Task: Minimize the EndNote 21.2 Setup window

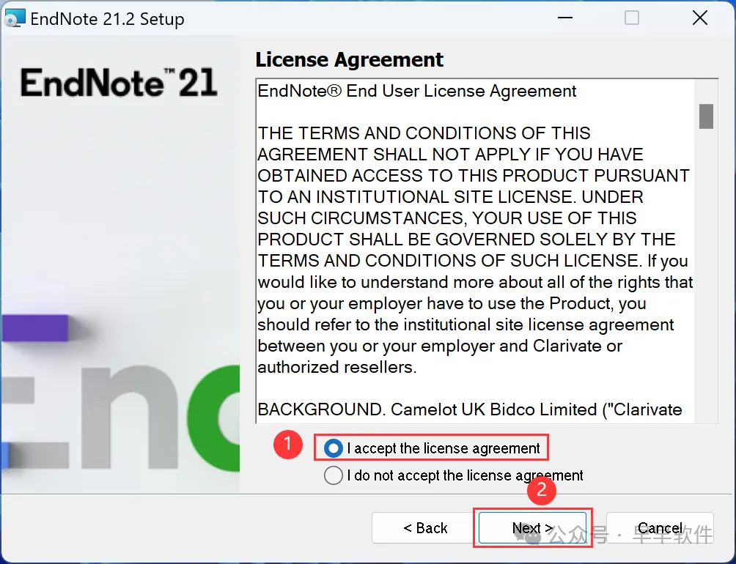Action: 564,18
